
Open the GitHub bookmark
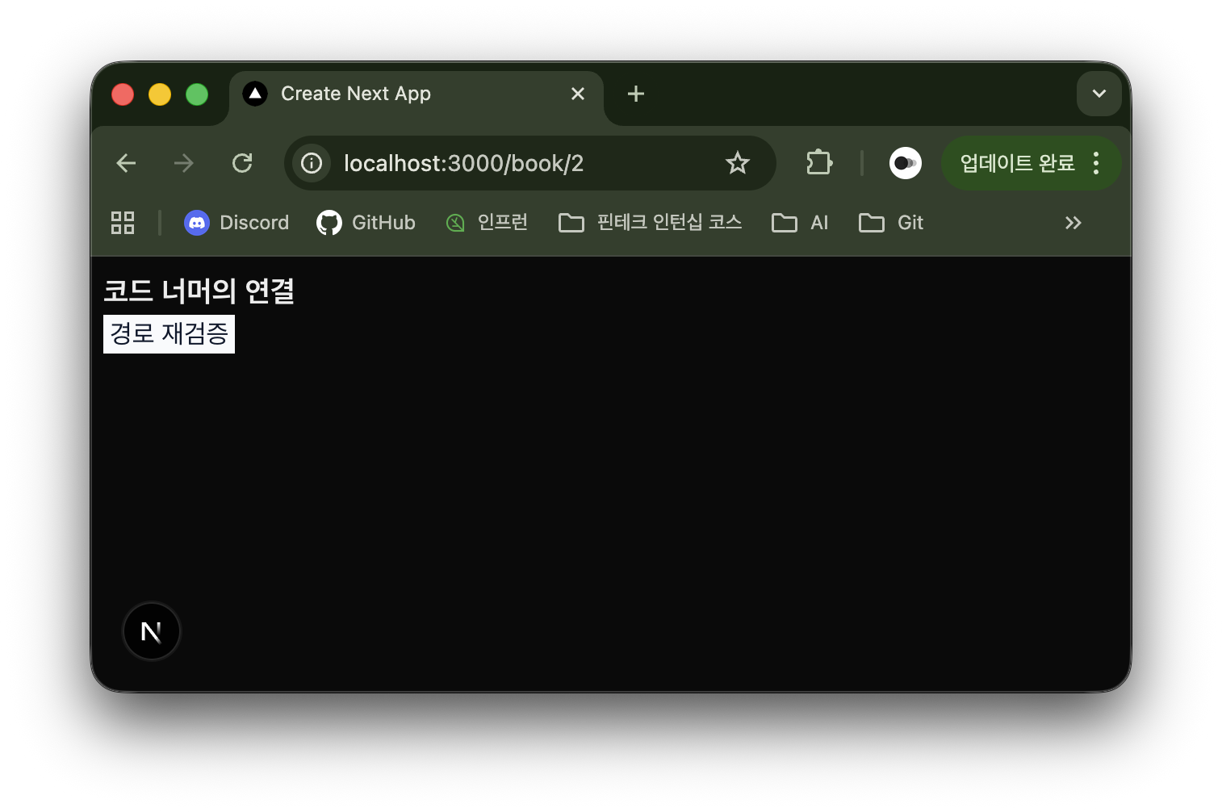click(x=366, y=223)
